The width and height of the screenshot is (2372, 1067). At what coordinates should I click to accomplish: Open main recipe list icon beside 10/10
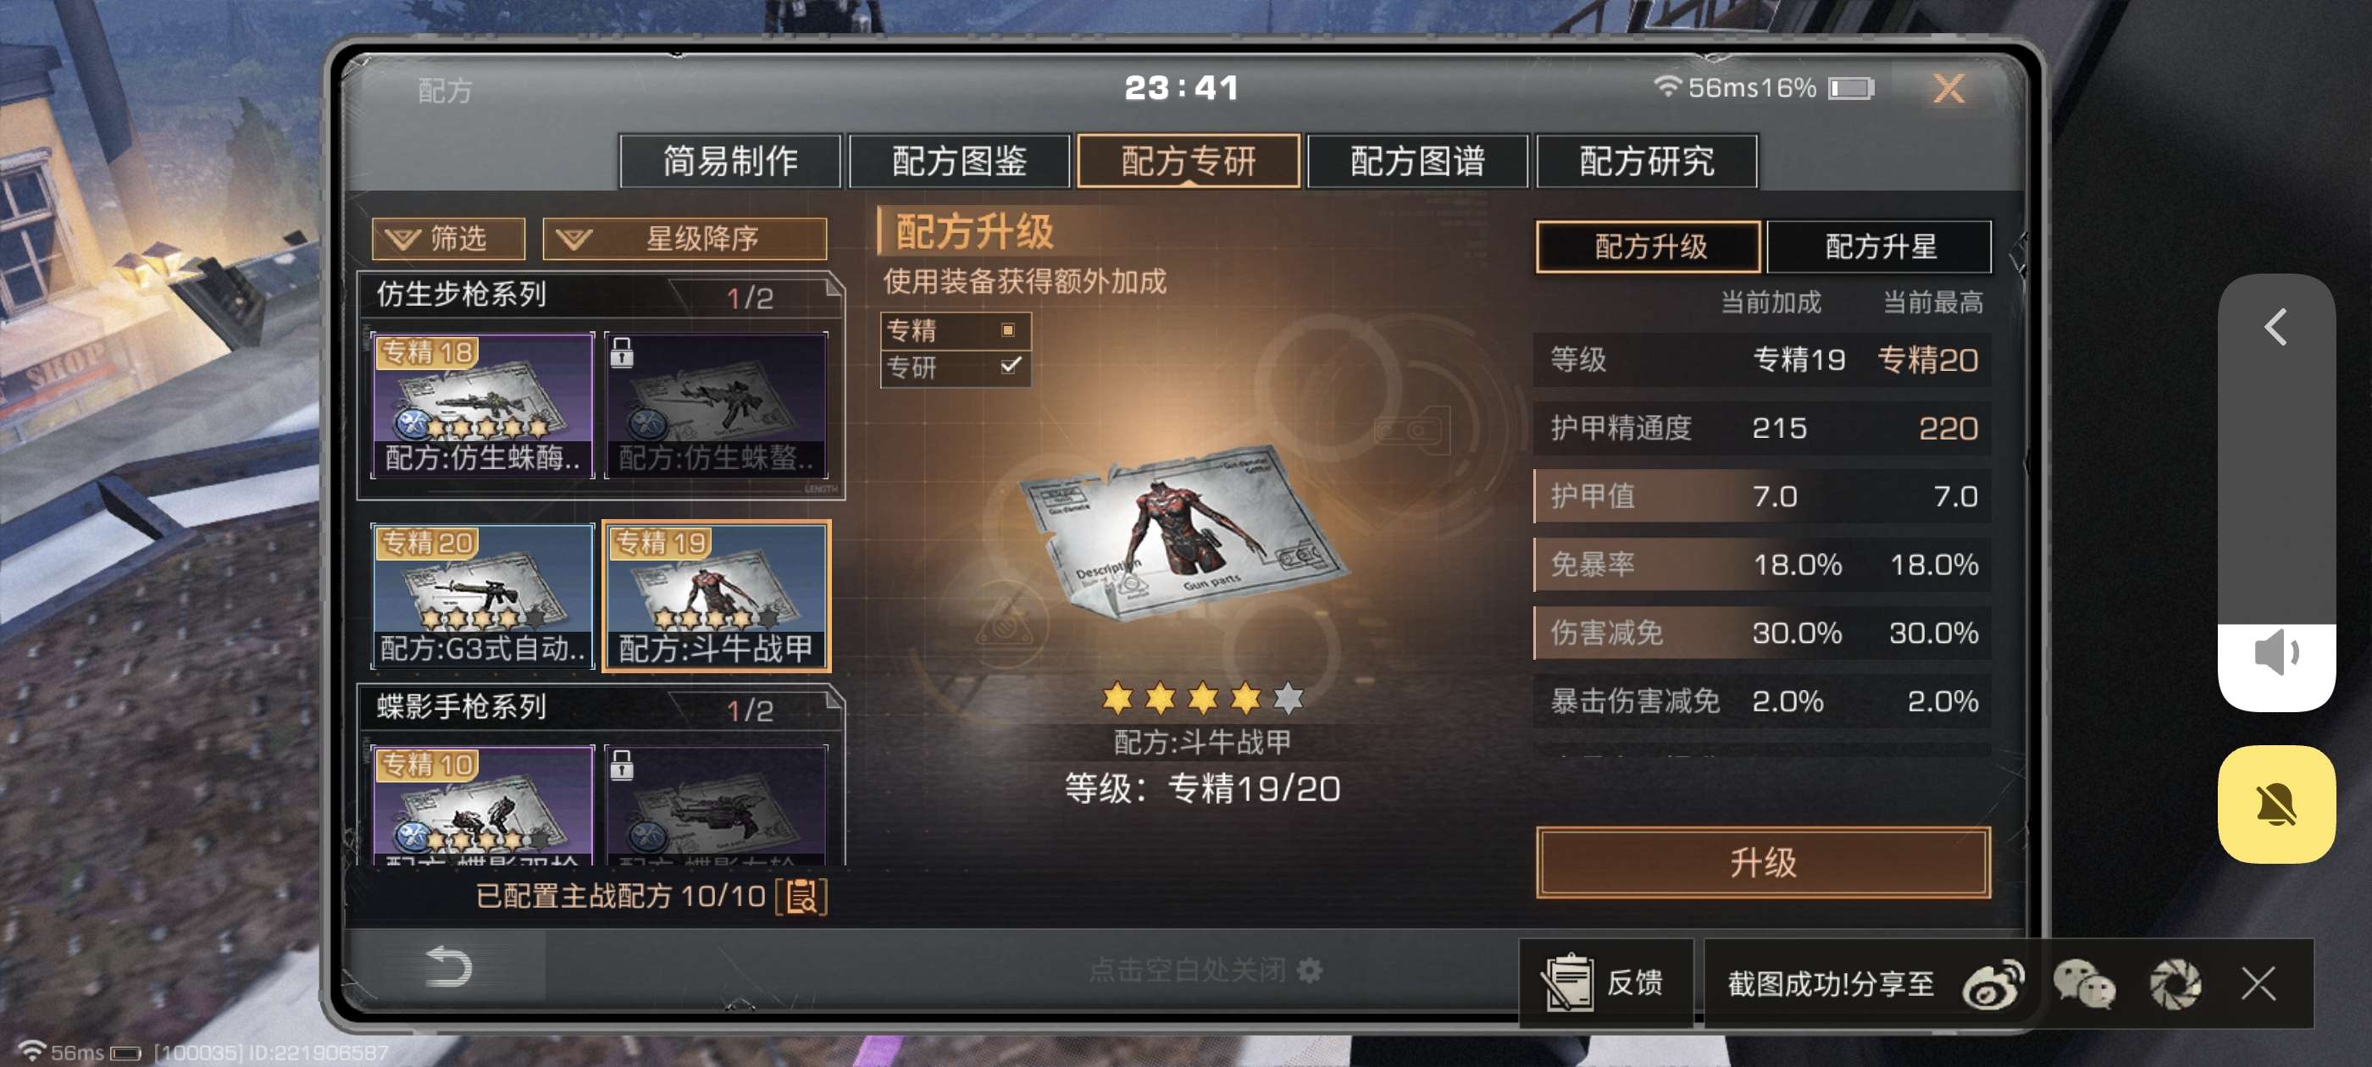point(802,897)
